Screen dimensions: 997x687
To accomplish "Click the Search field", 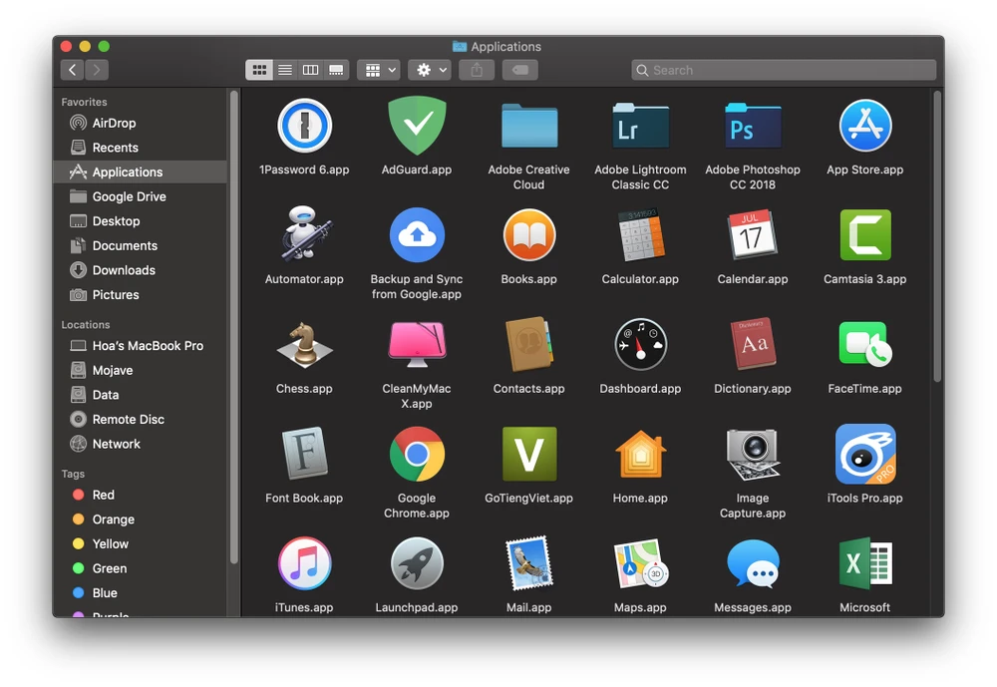I will [784, 70].
